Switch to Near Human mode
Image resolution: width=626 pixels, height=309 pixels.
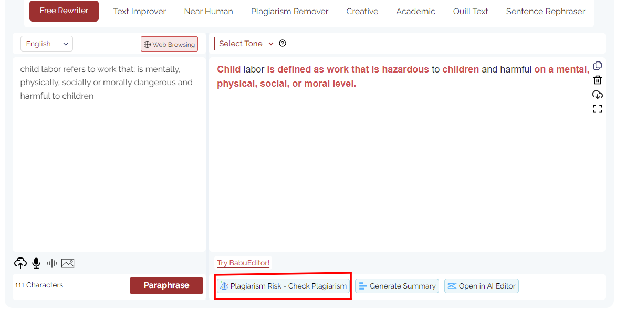[x=208, y=12]
